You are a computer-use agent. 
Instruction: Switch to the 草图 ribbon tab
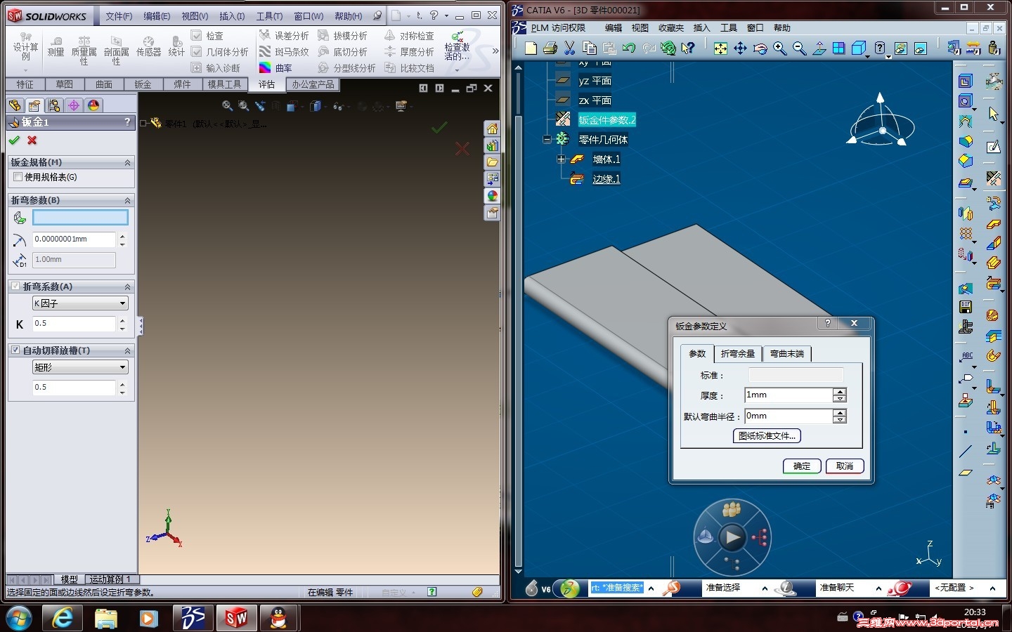(64, 84)
